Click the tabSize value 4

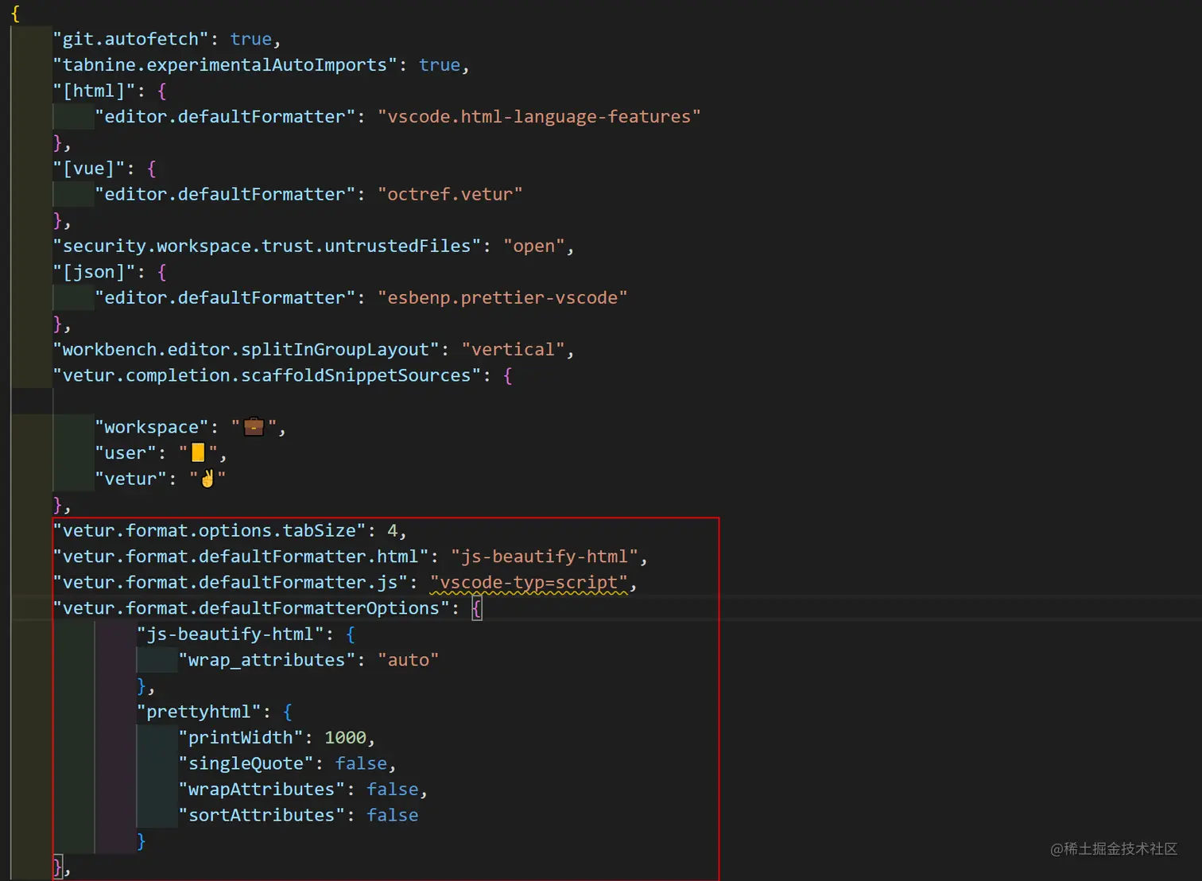coord(392,530)
